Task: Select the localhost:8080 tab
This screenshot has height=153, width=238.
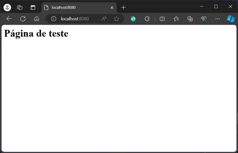Action: (75, 8)
